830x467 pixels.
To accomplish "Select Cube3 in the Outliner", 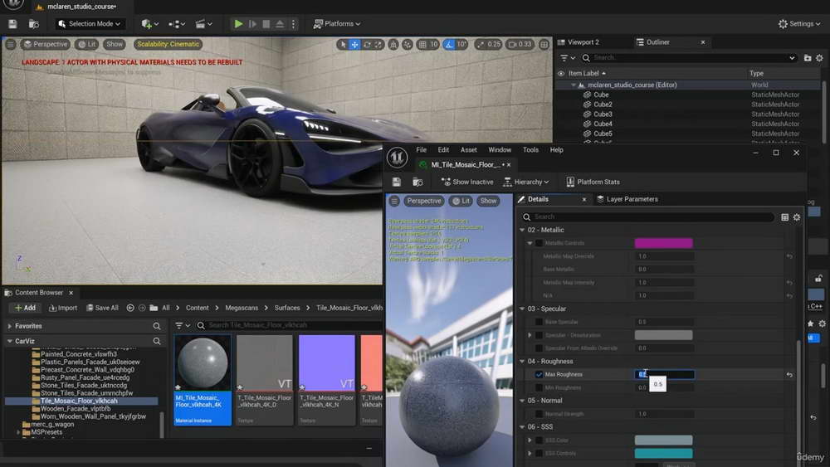I will 603,114.
